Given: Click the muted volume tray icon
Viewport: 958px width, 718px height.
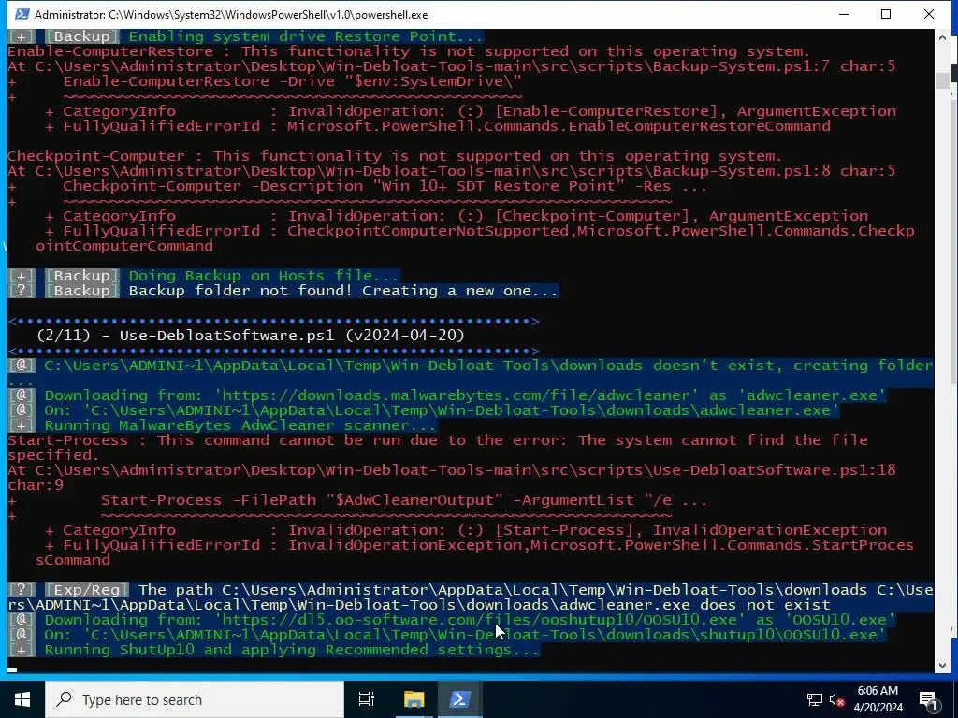Looking at the screenshot, I should point(837,699).
